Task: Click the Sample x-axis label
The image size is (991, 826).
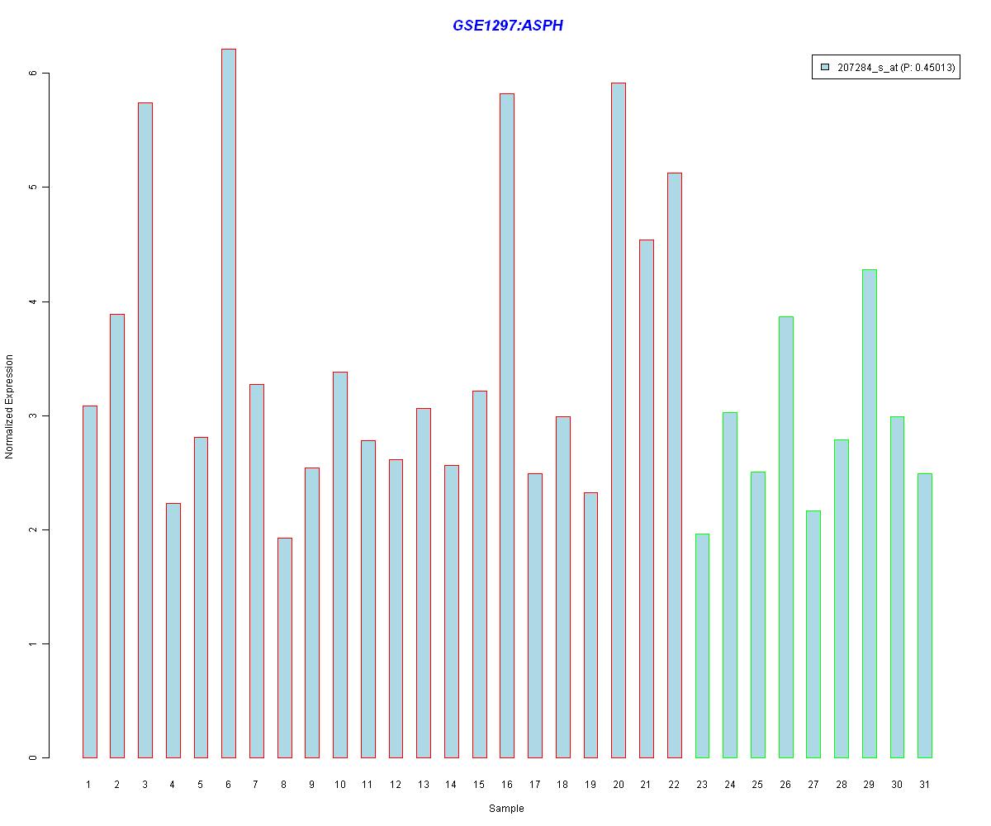Action: point(506,809)
